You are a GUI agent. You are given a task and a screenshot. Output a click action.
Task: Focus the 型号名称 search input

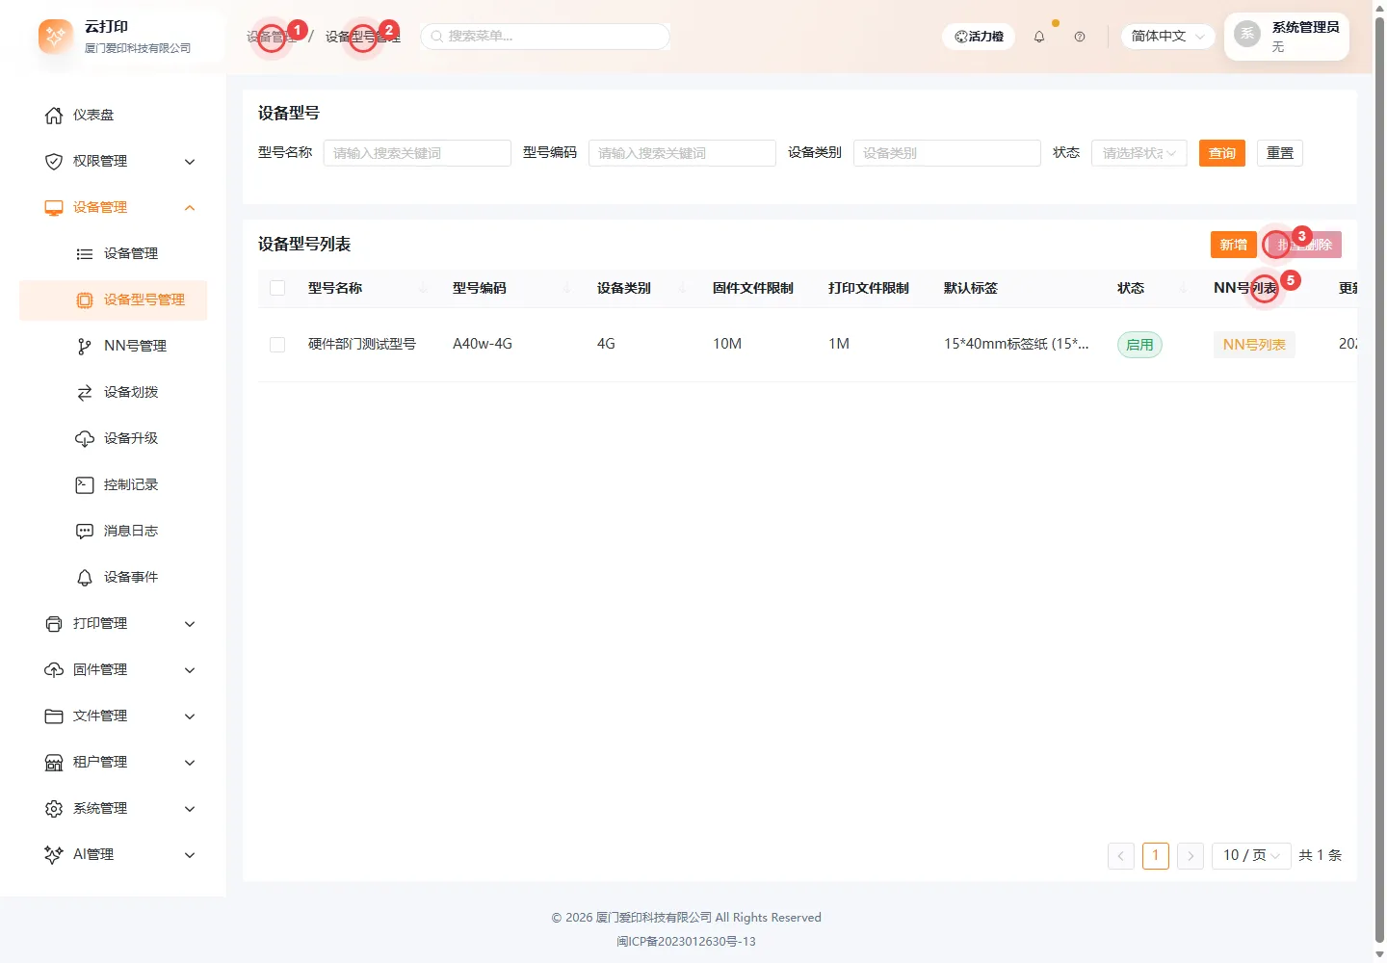tap(417, 153)
